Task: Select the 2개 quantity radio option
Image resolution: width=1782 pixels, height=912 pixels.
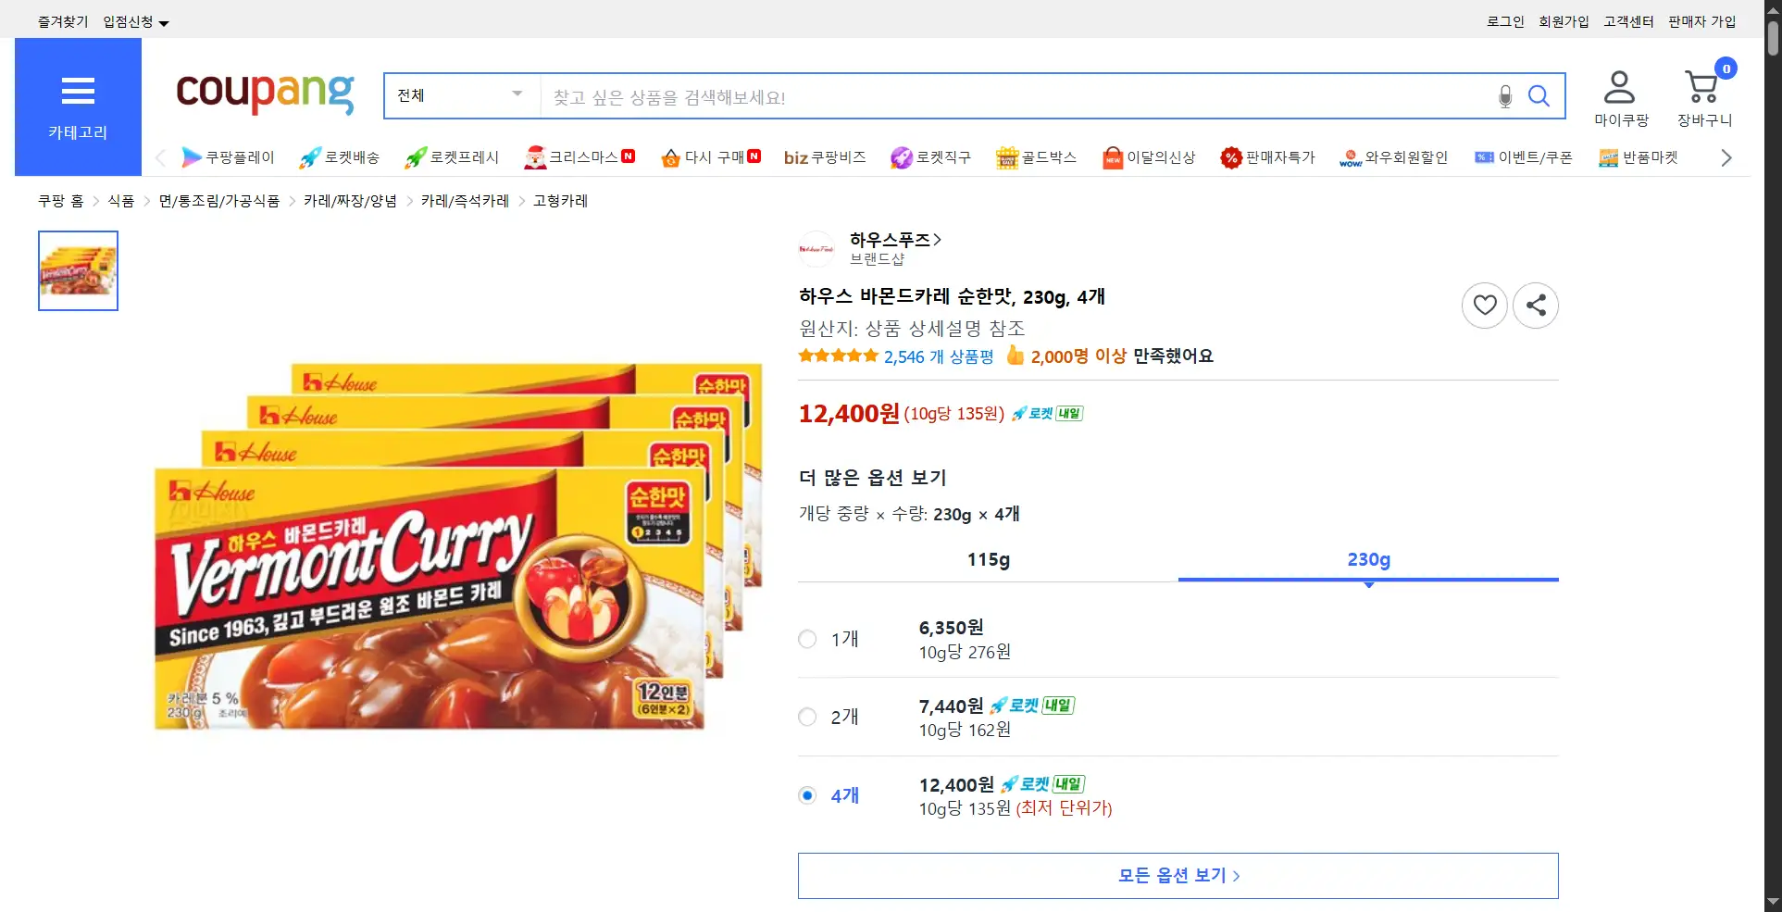Action: 807,717
